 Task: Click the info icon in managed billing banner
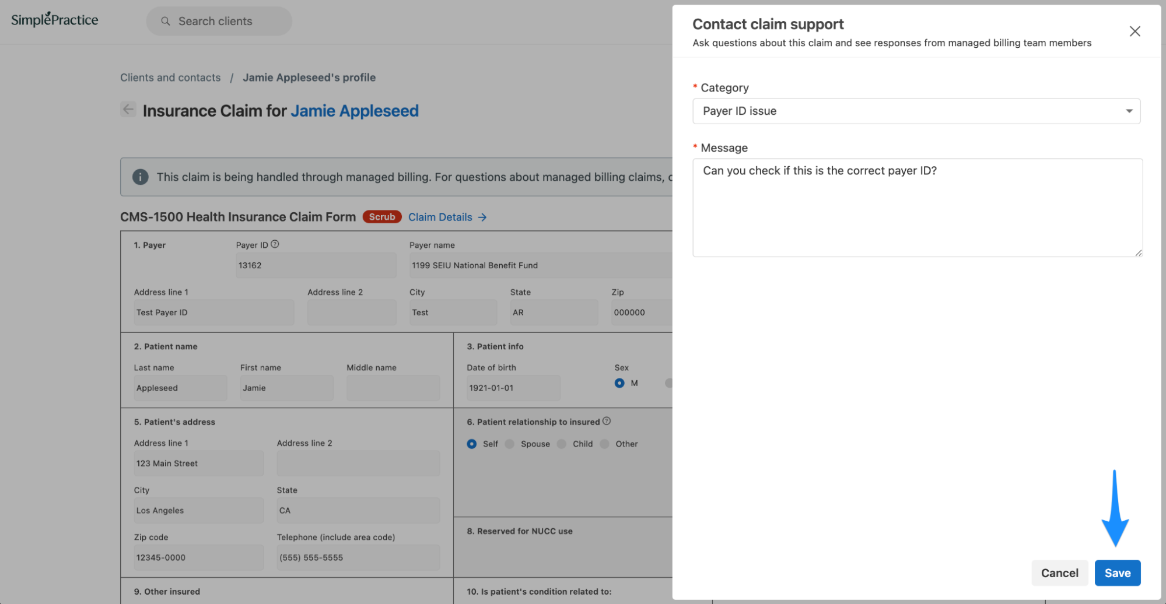[x=140, y=177]
